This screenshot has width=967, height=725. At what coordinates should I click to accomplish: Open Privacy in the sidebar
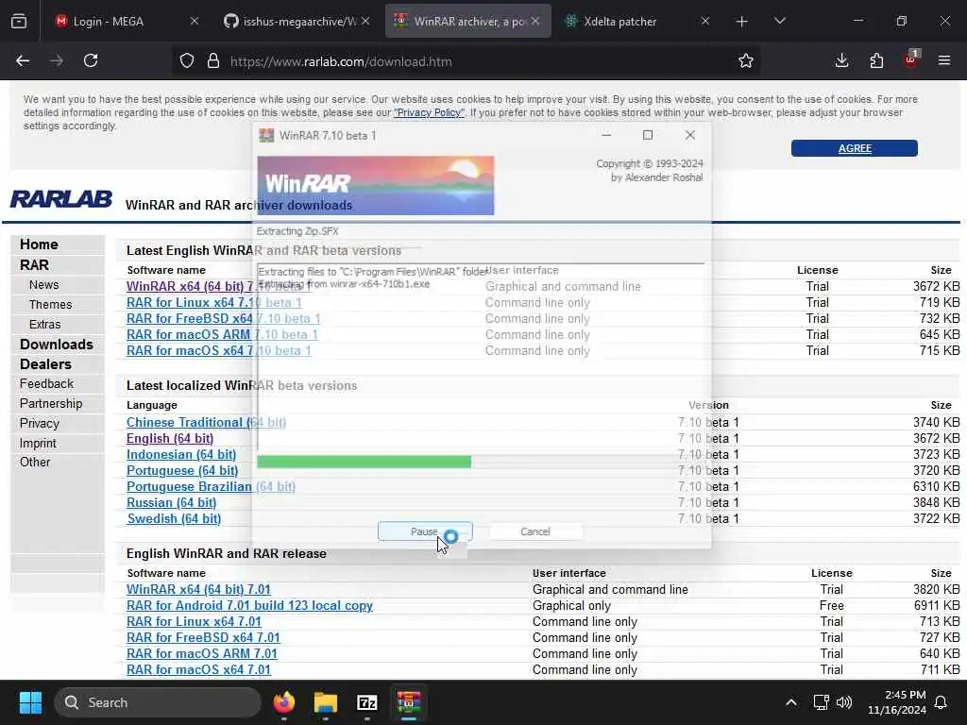tap(40, 424)
